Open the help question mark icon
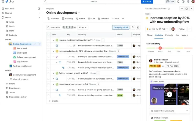Viewport: 196px width, 121px height. click(183, 2)
